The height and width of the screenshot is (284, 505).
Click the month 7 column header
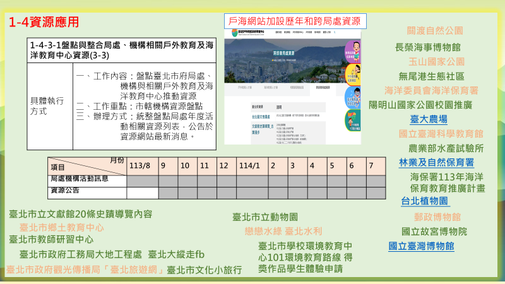[x=376, y=166]
